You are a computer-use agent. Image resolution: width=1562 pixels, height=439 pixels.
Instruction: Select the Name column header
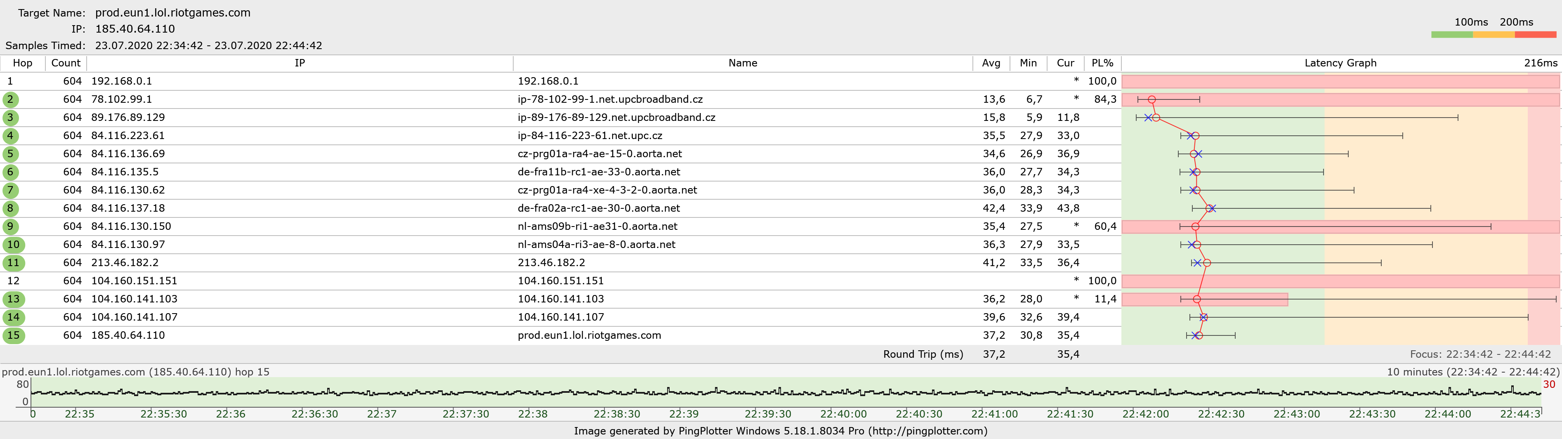click(742, 63)
